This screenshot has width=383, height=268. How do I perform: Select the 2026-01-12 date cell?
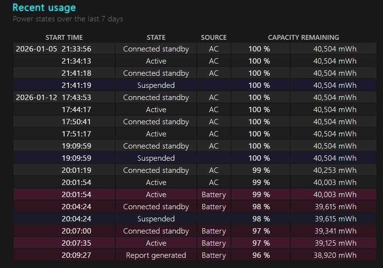point(36,98)
